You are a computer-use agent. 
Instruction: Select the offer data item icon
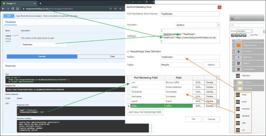(238, 123)
